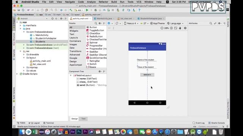The height and width of the screenshot is (136, 243).
Task: Open the Help question mark icon
Action: tap(139, 10)
